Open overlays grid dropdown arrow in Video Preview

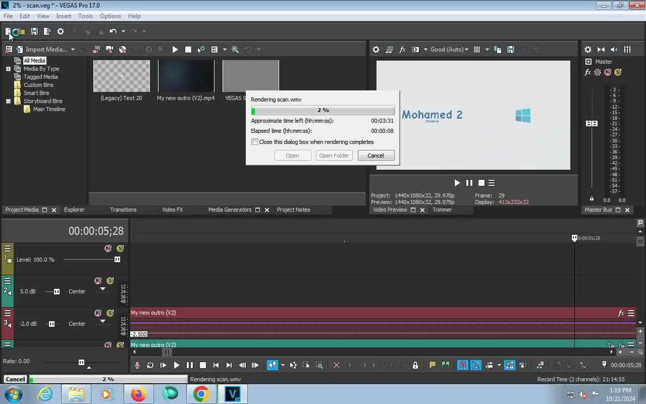pos(487,49)
